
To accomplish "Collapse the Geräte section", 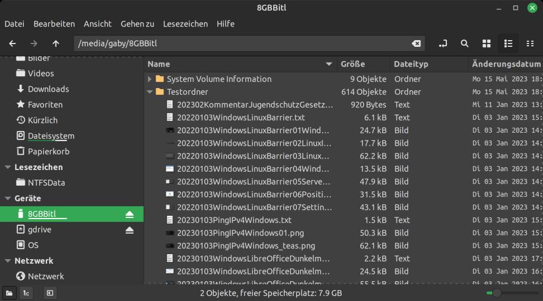I will (x=7, y=198).
